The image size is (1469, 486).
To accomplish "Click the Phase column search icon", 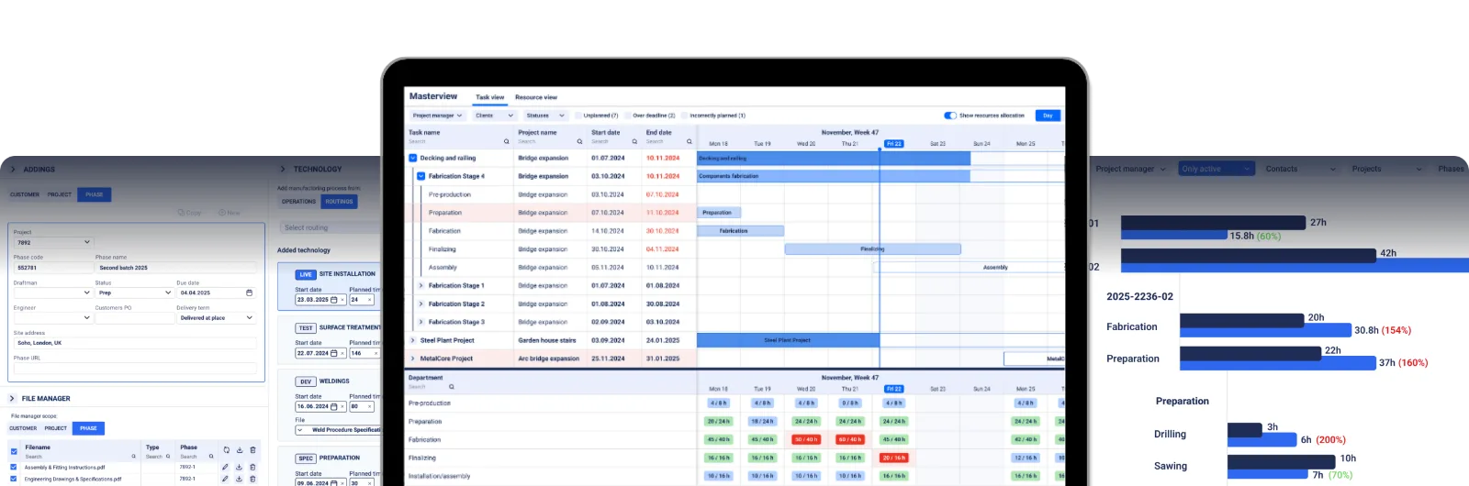I will pyautogui.click(x=211, y=457).
